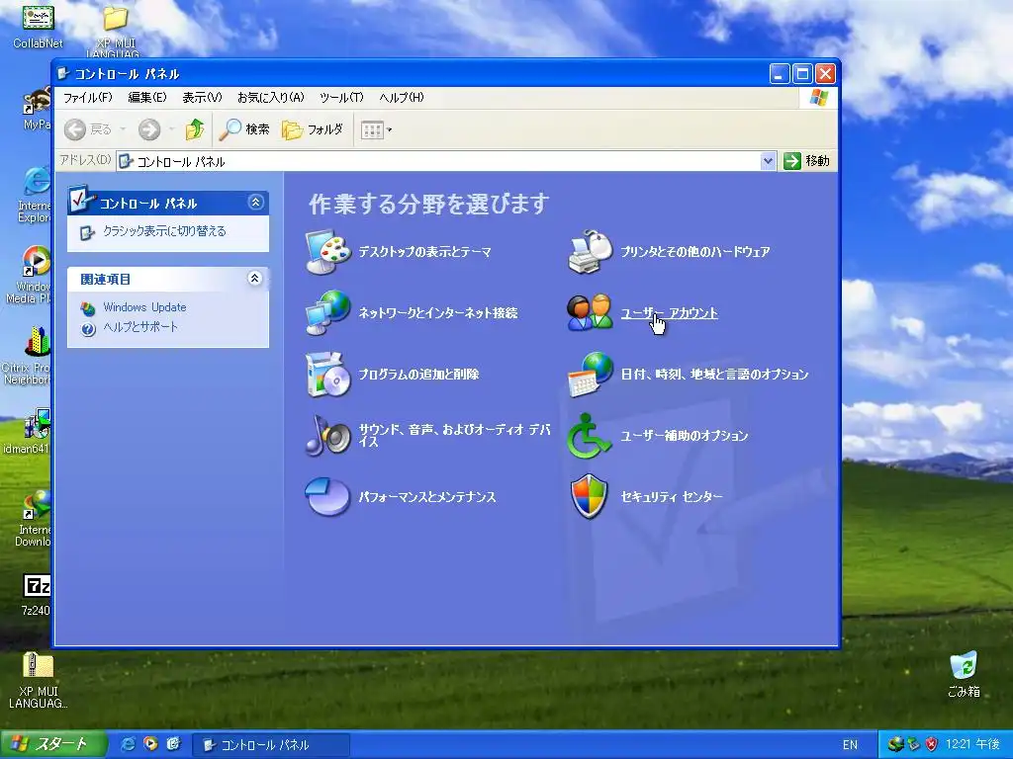Open the Windows Update link
Screen dimensions: 1013x759
tap(144, 307)
